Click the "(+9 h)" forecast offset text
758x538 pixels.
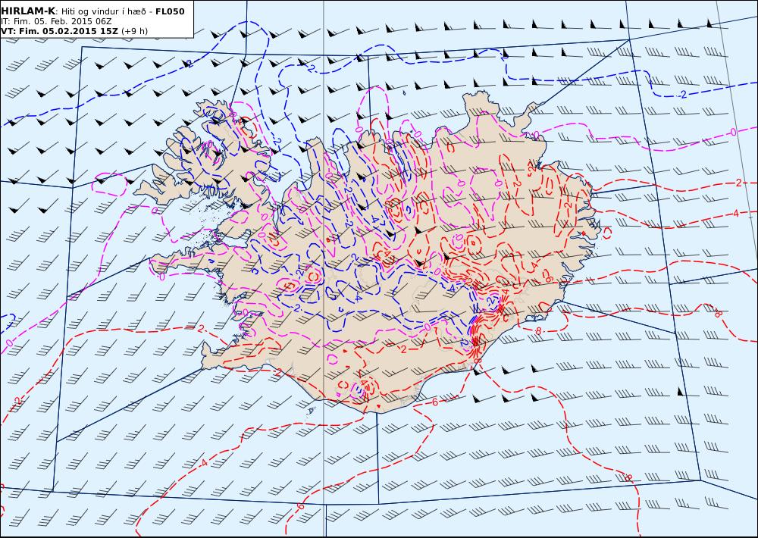point(134,31)
